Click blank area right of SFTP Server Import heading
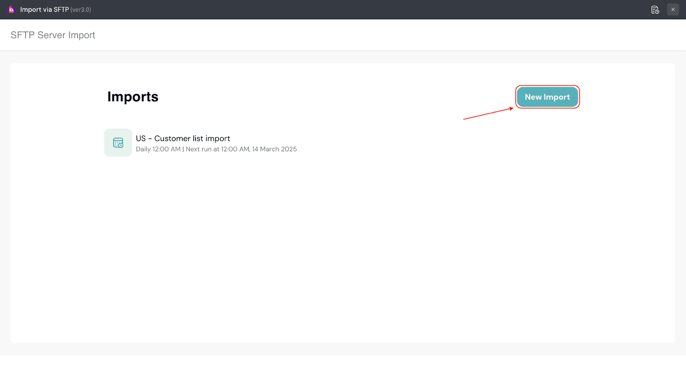Screen dimensions: 686x385 coord(343,35)
